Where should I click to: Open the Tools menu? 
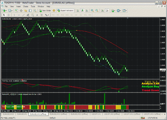click(x=33, y=6)
